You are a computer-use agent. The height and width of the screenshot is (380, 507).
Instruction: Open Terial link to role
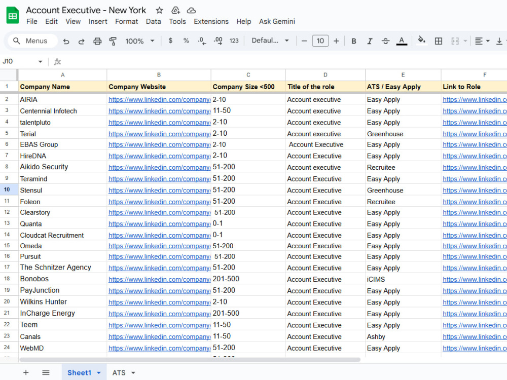tap(475, 134)
